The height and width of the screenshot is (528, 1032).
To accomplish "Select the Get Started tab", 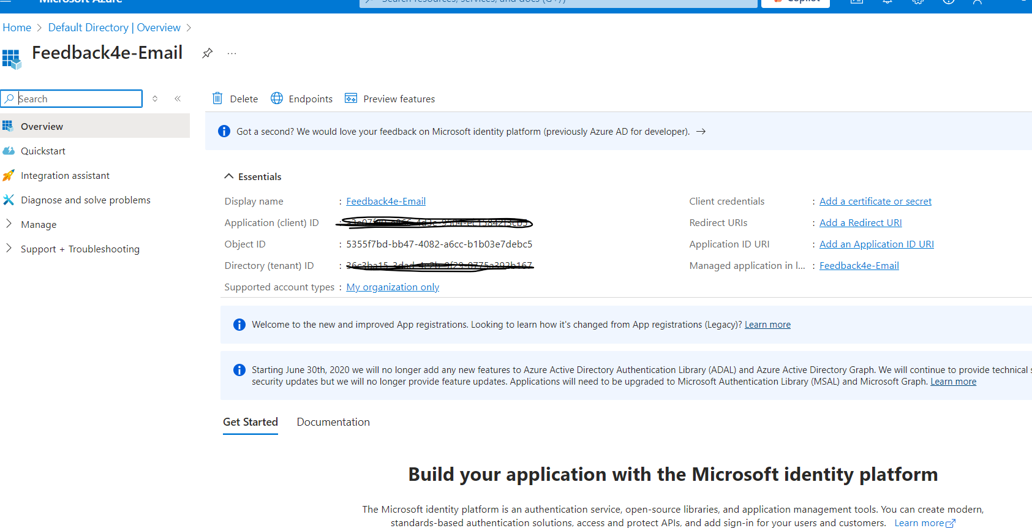I will pos(250,422).
